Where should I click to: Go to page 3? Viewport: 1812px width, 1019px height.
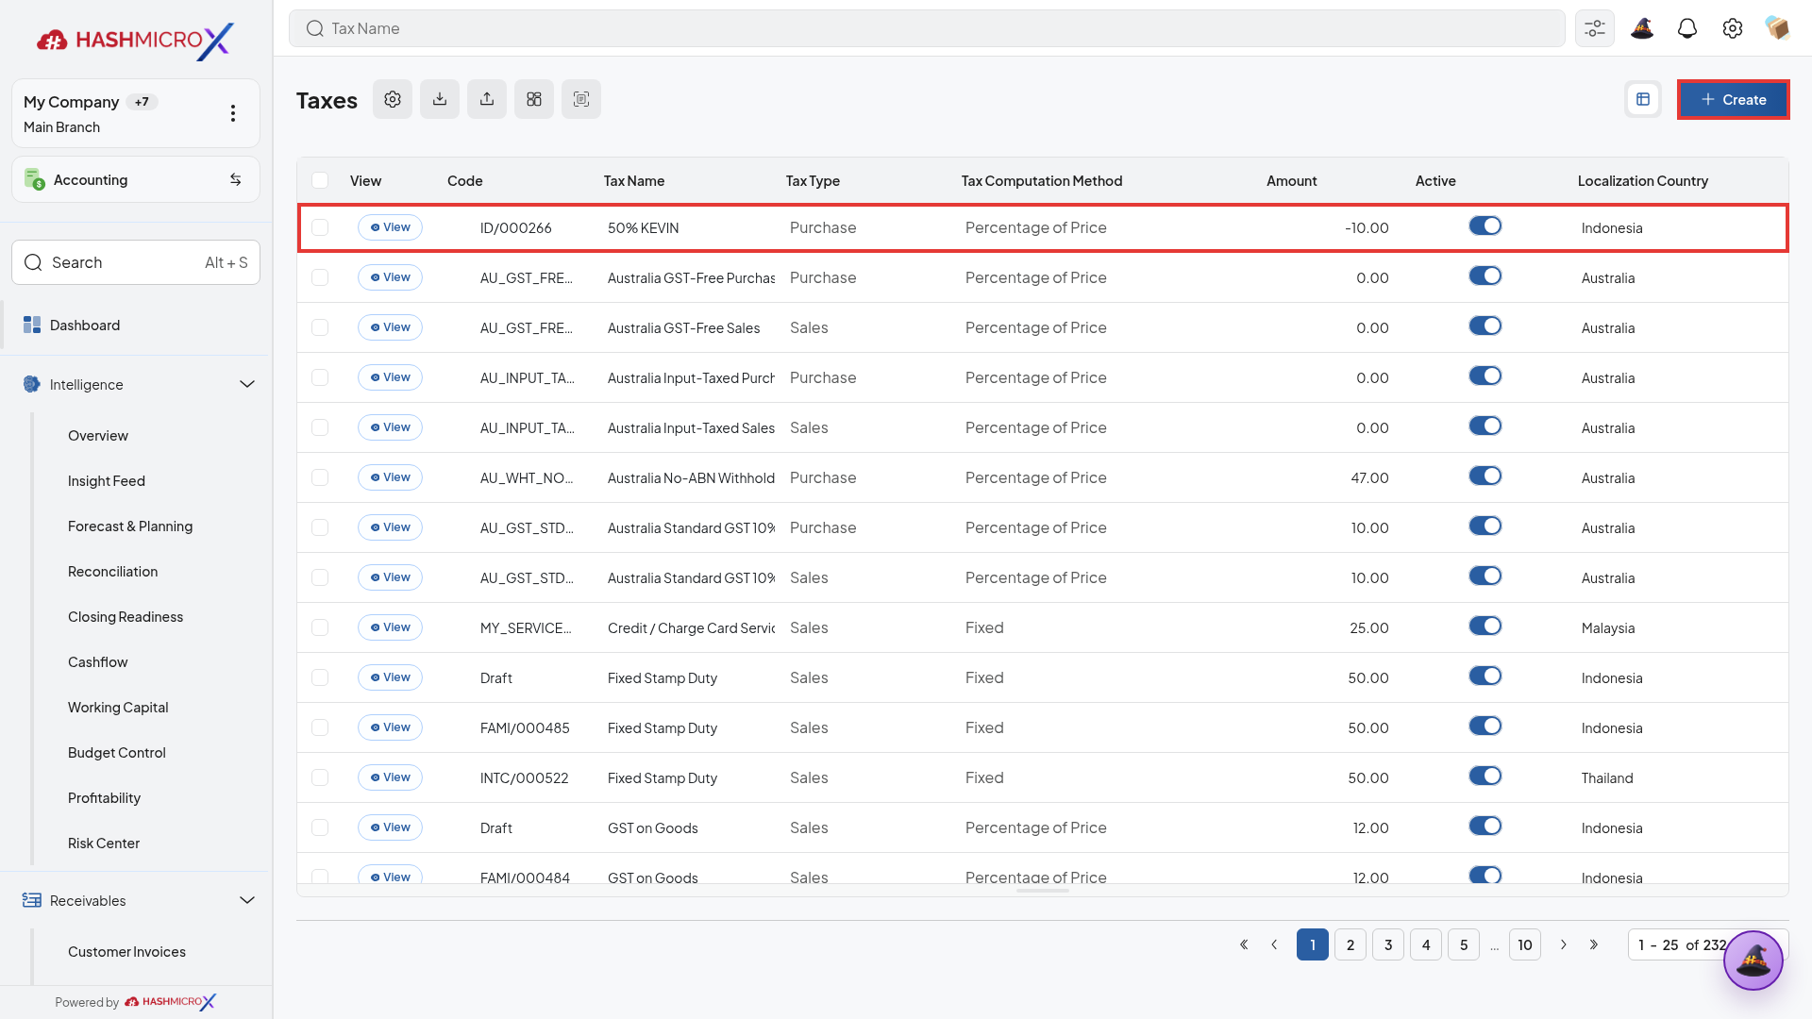point(1388,944)
